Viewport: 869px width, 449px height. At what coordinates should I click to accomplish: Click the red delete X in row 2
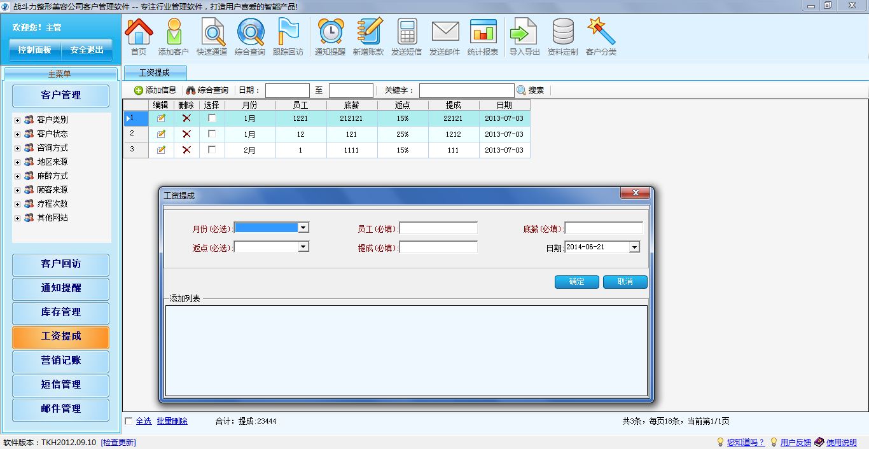click(186, 134)
